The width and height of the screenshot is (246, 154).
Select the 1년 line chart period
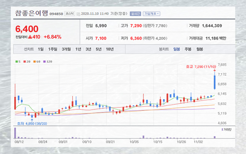click(x=78, y=49)
